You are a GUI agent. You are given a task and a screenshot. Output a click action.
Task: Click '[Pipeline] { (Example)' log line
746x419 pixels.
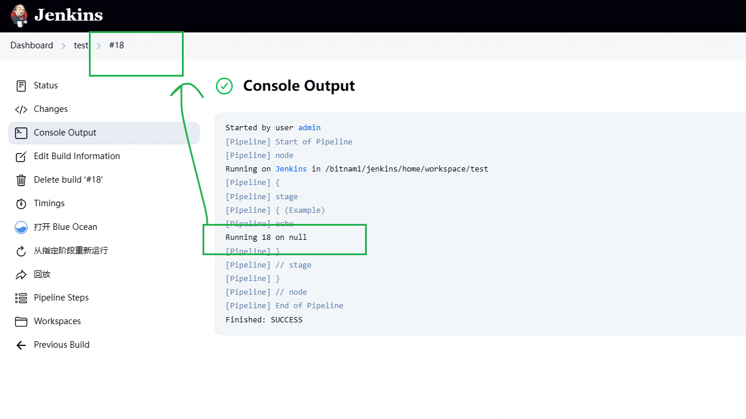point(275,210)
